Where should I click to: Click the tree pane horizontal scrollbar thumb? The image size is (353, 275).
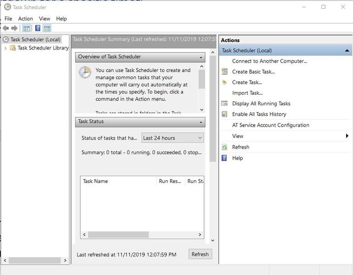coord(35,260)
